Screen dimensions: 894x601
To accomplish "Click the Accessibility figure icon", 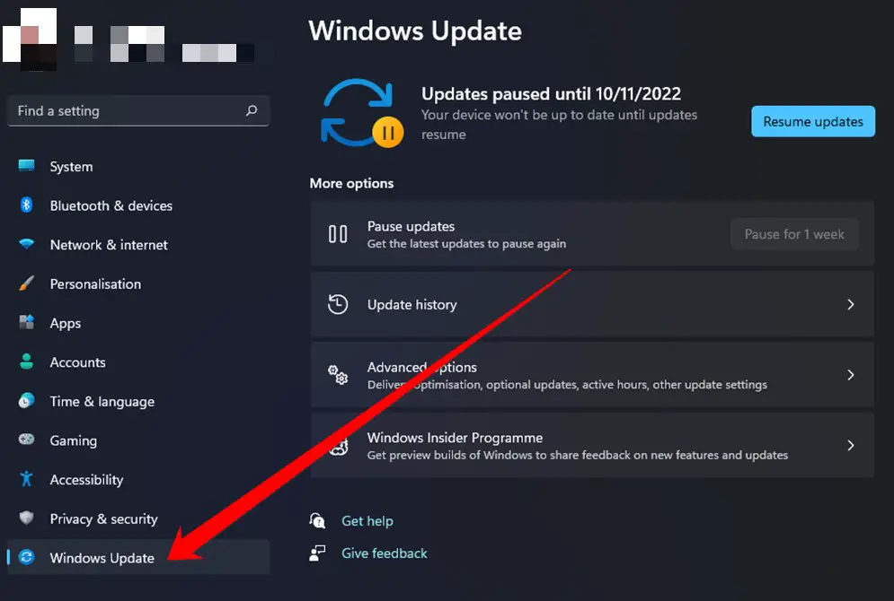I will pyautogui.click(x=26, y=479).
